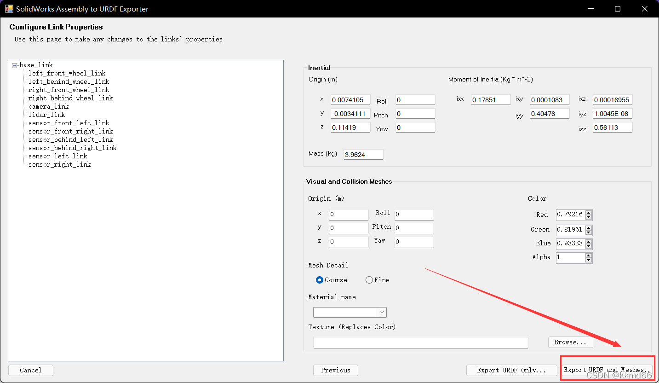
Task: Increase the Green color value
Action: [589, 227]
